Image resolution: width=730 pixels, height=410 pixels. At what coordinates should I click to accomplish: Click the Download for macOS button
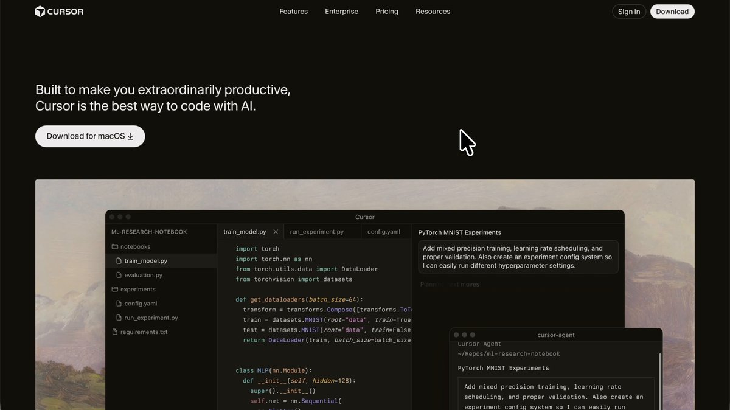89,136
